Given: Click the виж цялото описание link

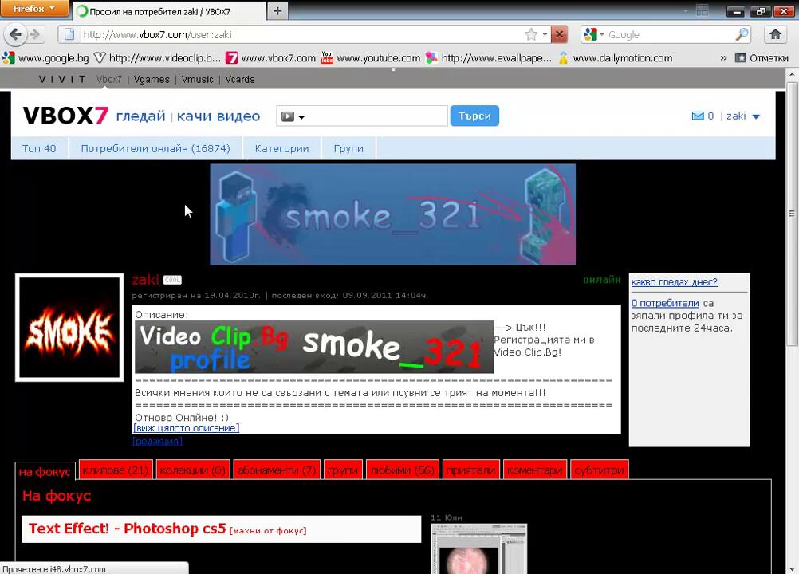Looking at the screenshot, I should [x=186, y=428].
